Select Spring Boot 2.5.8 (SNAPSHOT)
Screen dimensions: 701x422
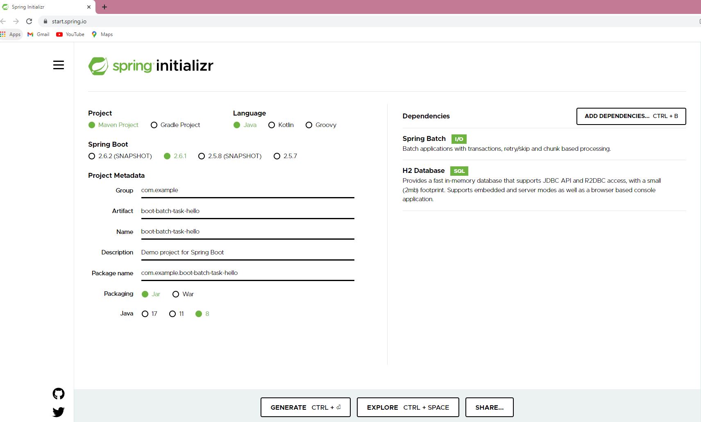230,156
